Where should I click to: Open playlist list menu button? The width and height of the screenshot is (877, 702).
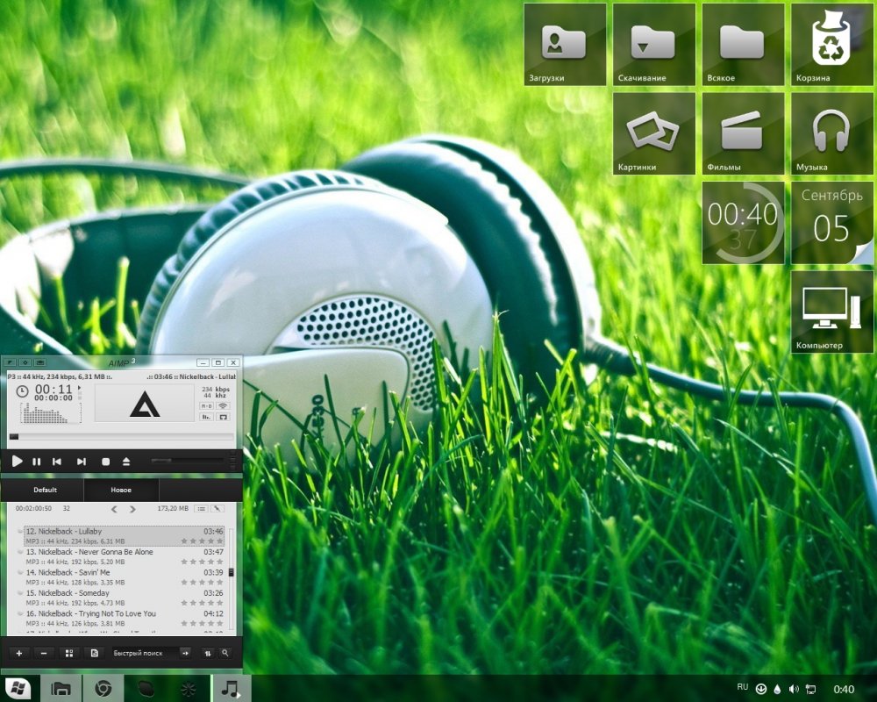[x=202, y=508]
